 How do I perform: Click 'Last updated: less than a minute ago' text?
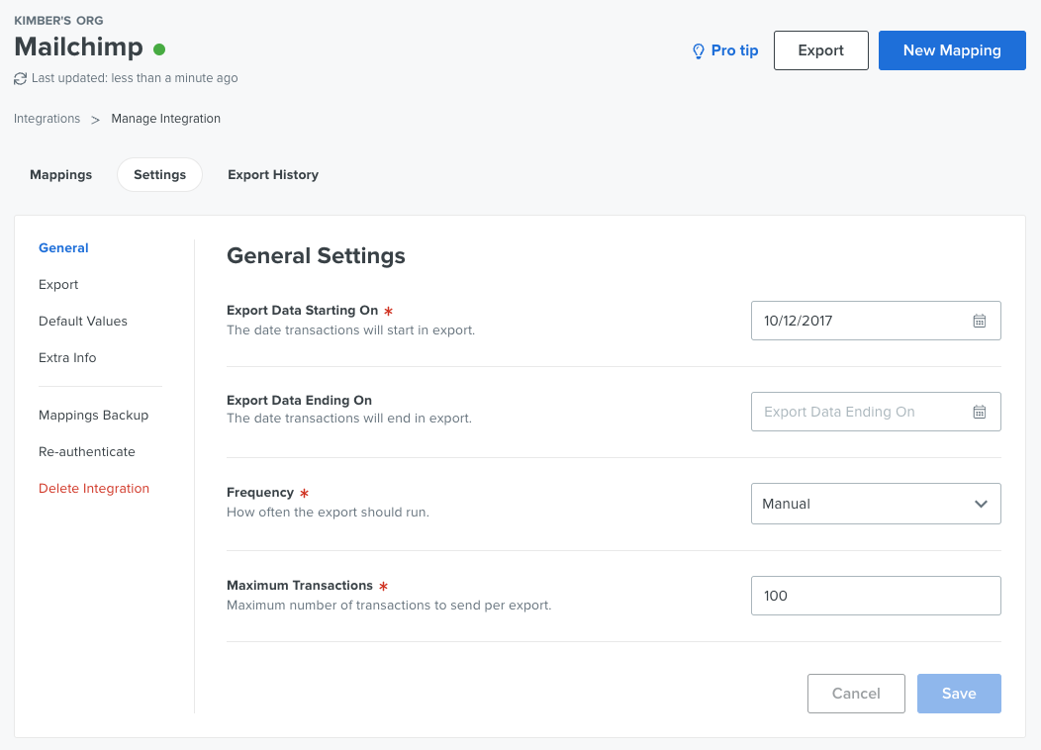tap(135, 78)
